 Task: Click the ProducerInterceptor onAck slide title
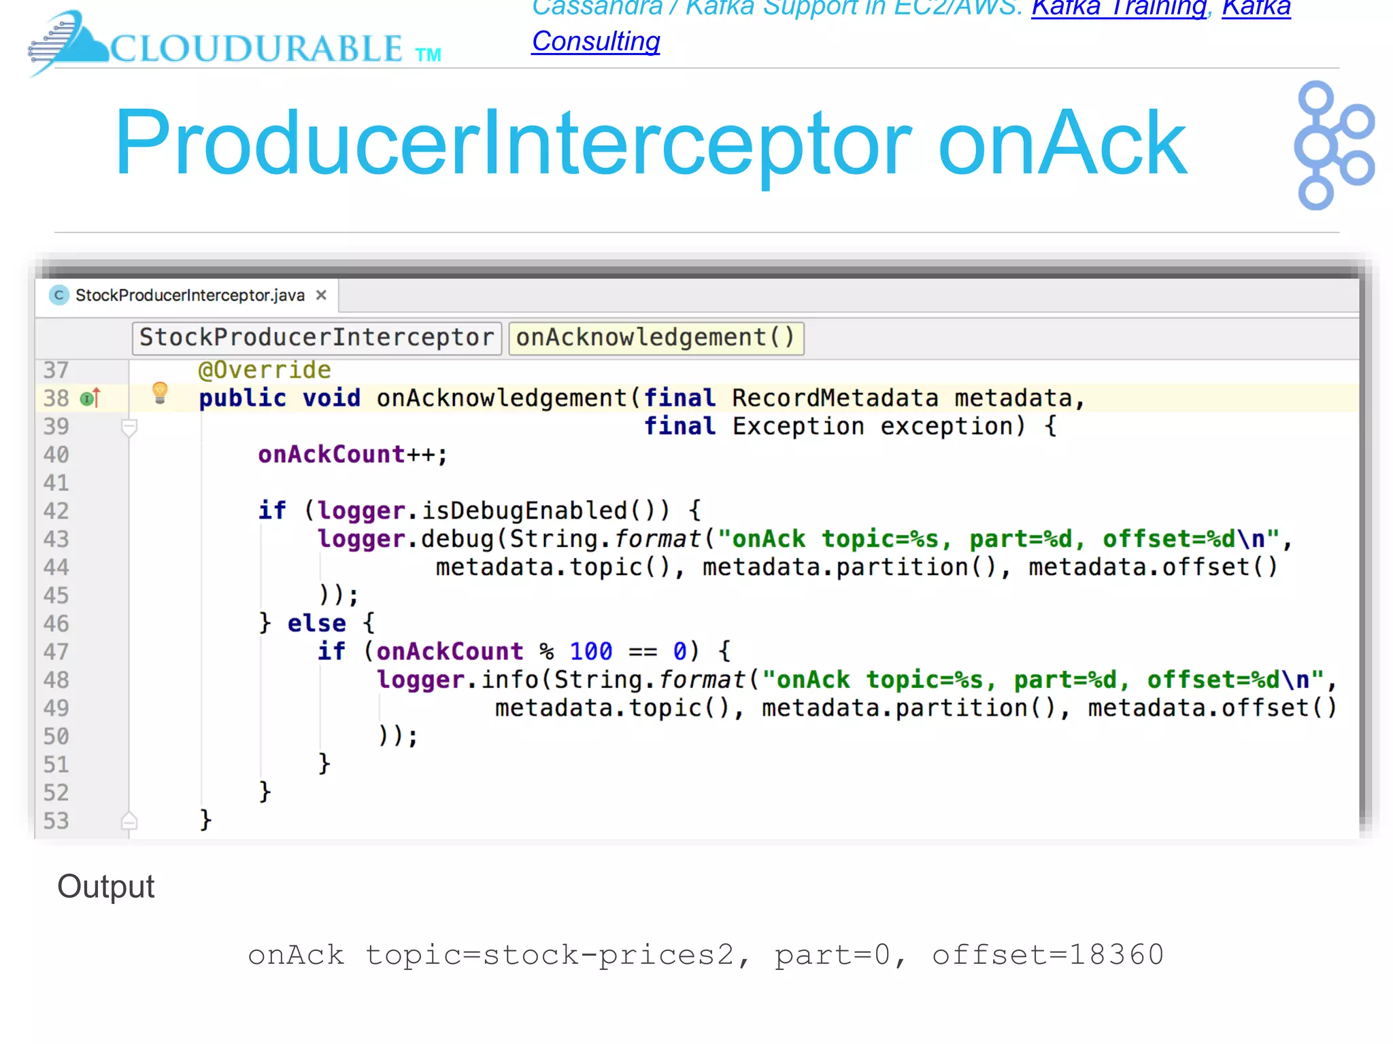tap(650, 143)
